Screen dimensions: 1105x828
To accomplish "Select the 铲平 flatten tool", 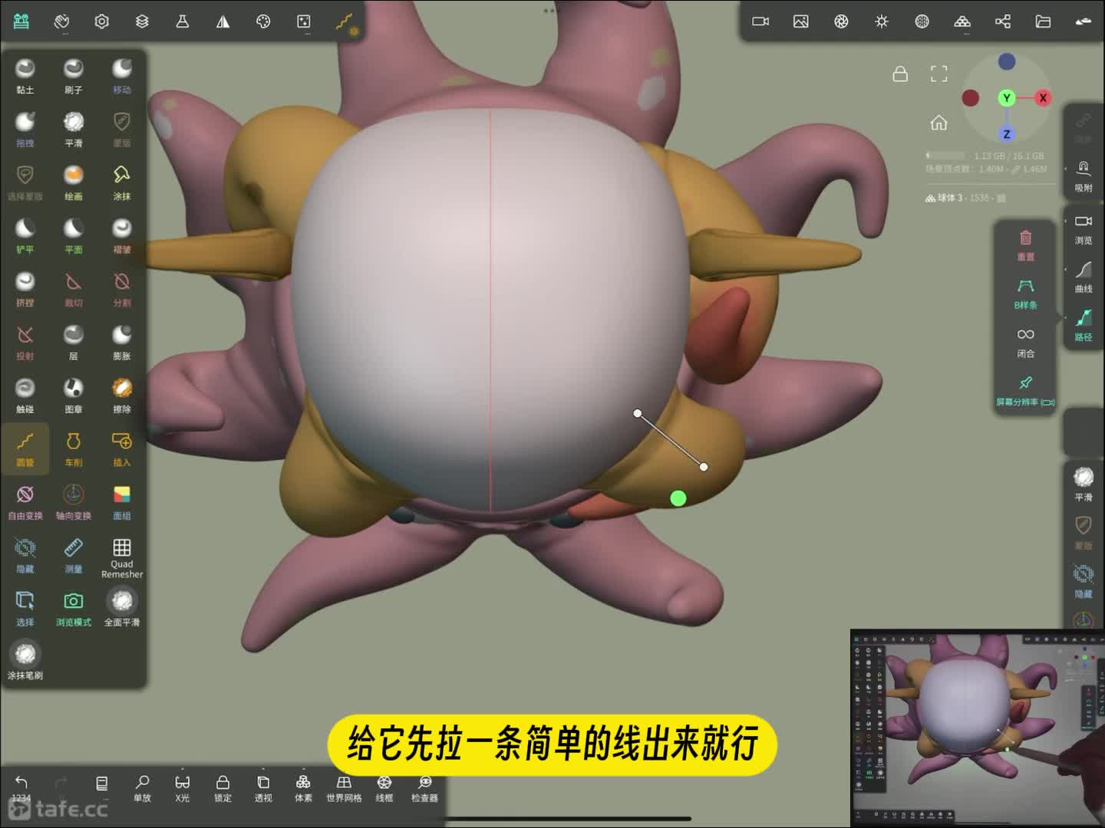I will pos(25,235).
